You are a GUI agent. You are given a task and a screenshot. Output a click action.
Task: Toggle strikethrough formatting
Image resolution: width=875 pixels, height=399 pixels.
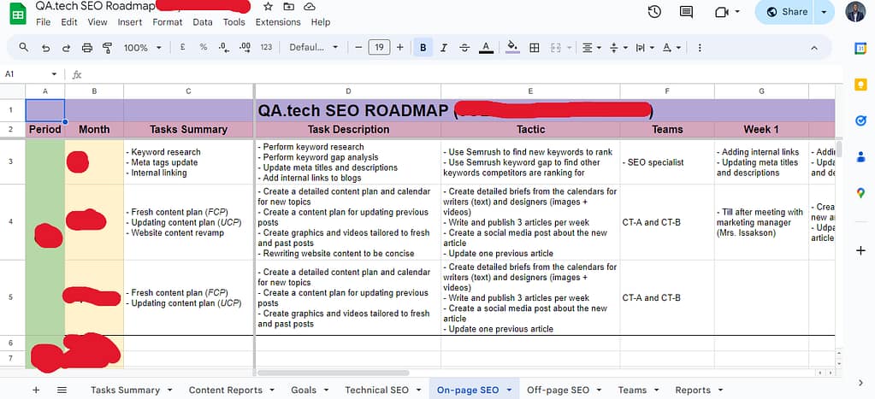click(464, 48)
